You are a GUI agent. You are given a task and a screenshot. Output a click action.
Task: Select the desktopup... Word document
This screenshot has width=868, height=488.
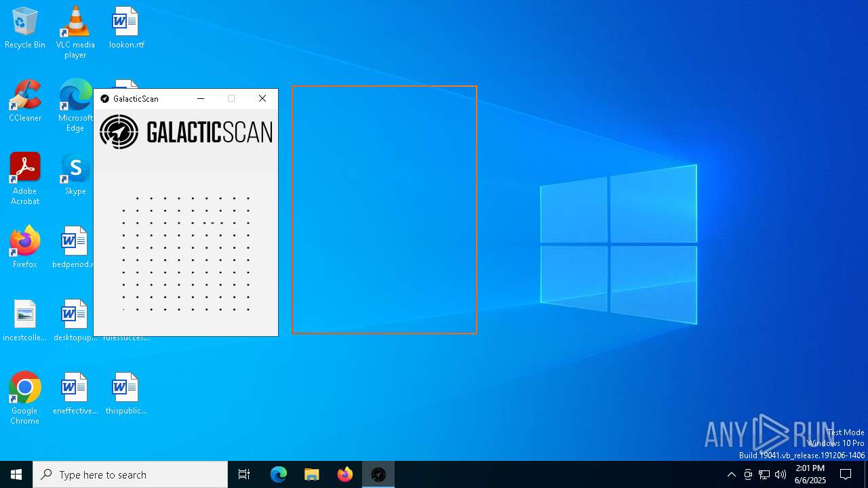(75, 321)
